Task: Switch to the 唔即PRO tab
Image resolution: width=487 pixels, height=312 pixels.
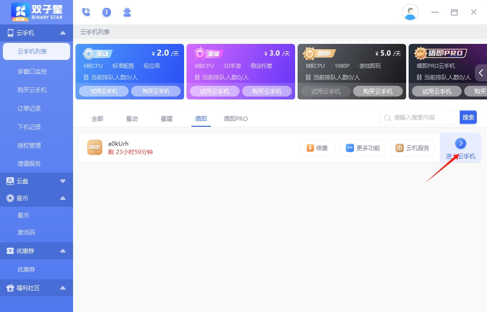Action: click(235, 118)
